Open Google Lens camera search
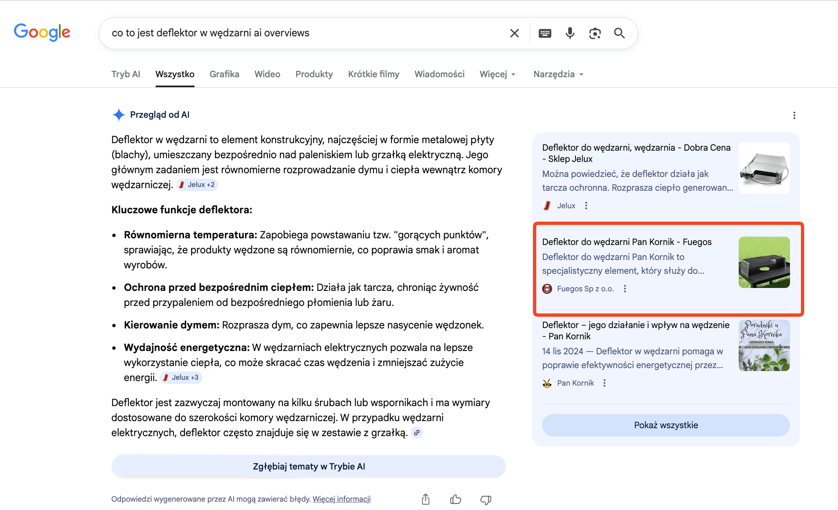The height and width of the screenshot is (510, 838). tap(594, 33)
